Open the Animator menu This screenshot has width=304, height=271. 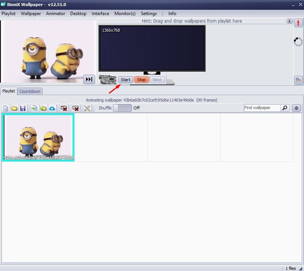56,14
